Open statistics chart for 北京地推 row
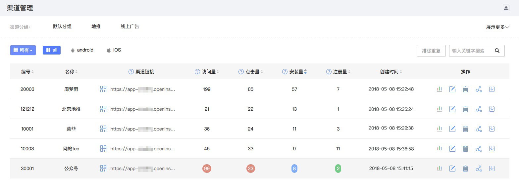The image size is (519, 190). click(x=440, y=109)
